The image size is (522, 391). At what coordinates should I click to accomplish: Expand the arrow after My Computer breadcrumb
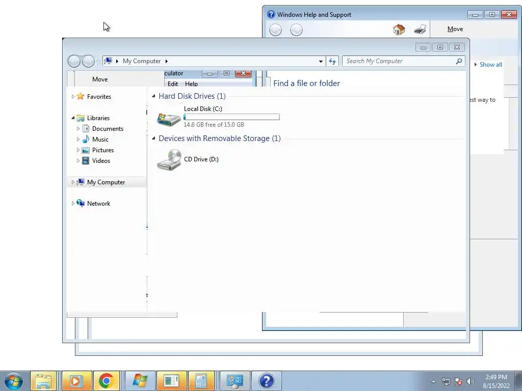(x=167, y=61)
